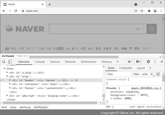Image resolution: width=165 pixels, height=115 pixels.
Task: Collapse the body element node
Action: [x=4, y=69]
